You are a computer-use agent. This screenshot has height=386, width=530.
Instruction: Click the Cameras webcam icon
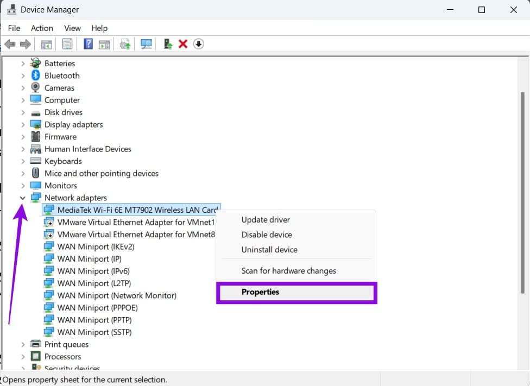coord(35,87)
